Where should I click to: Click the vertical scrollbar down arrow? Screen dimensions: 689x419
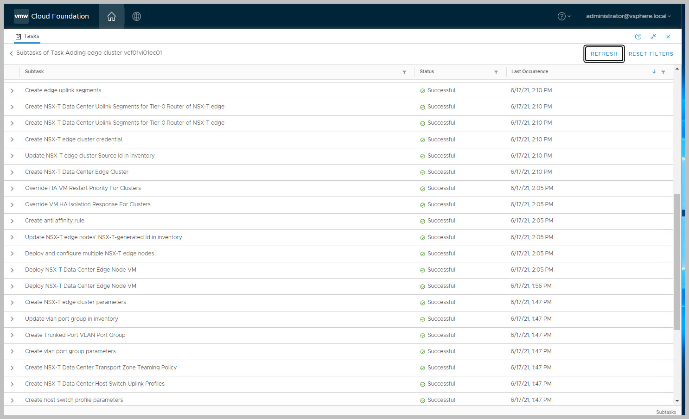pyautogui.click(x=677, y=401)
